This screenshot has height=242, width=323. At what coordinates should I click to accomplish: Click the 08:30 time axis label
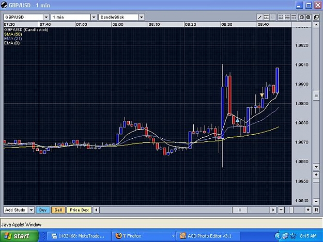pyautogui.click(x=226, y=24)
